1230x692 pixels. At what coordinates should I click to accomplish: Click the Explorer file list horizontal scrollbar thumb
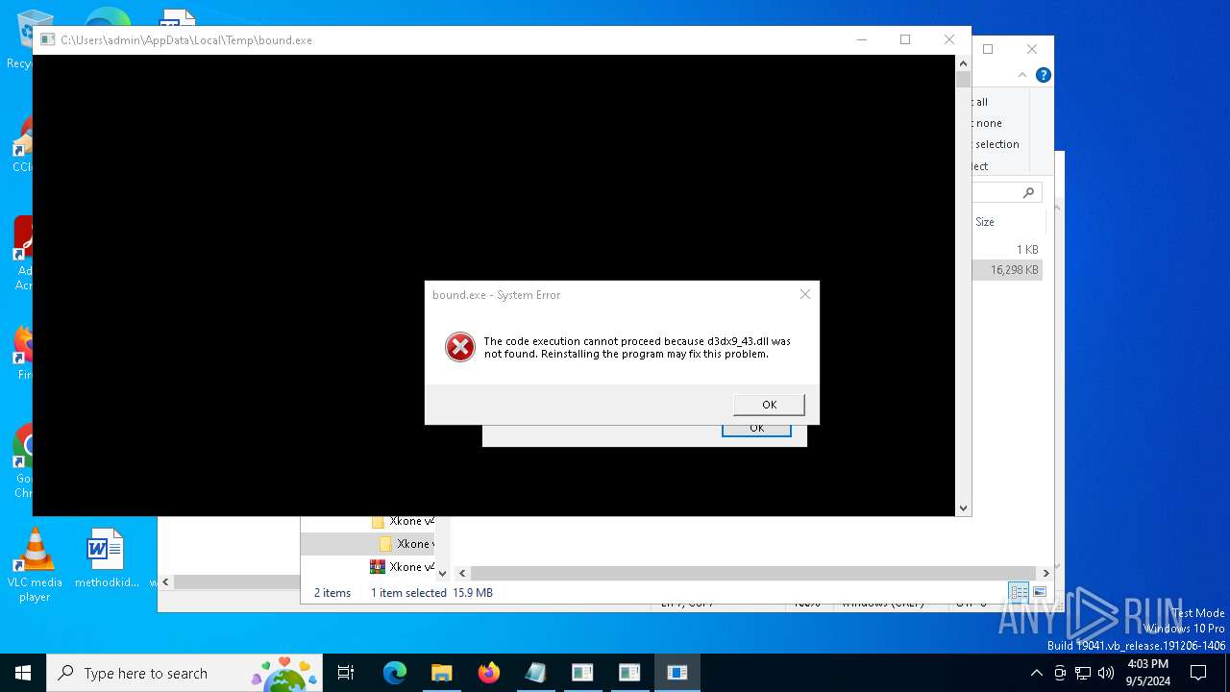(753, 573)
